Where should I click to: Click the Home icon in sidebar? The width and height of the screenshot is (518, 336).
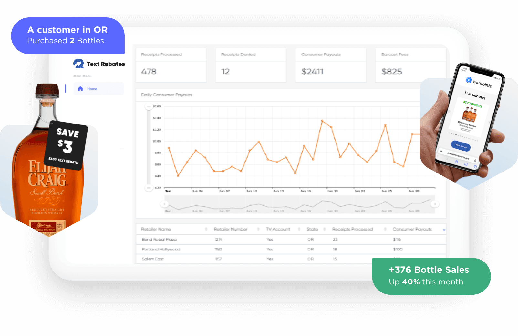coord(80,89)
